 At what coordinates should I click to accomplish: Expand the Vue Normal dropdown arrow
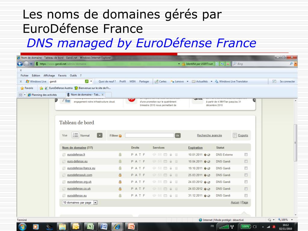100,135
